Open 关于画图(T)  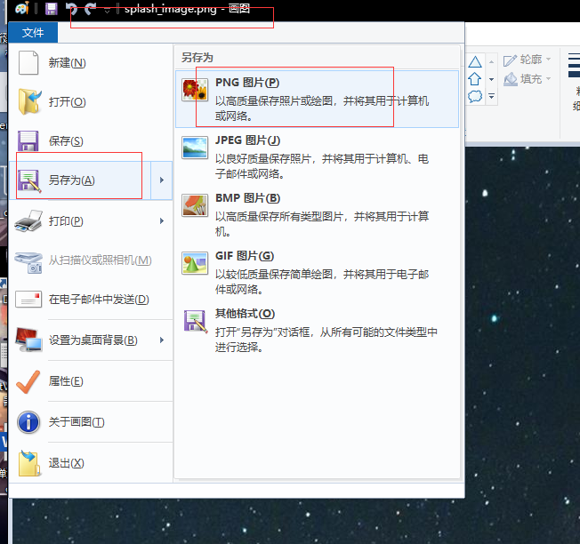[x=91, y=422]
